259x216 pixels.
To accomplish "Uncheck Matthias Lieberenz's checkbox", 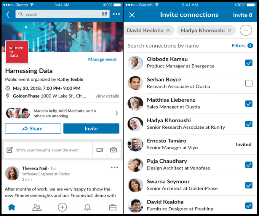I will (x=249, y=104).
